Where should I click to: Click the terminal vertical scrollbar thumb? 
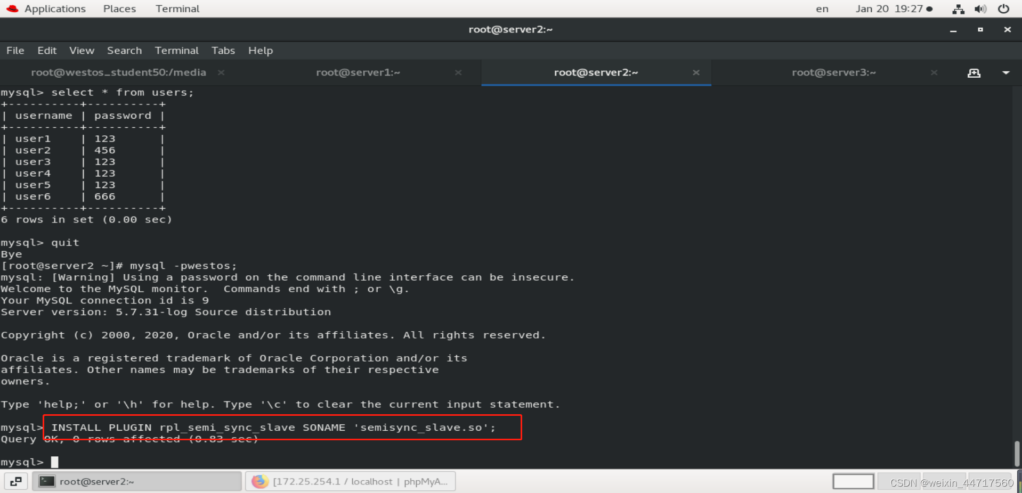[1017, 454]
